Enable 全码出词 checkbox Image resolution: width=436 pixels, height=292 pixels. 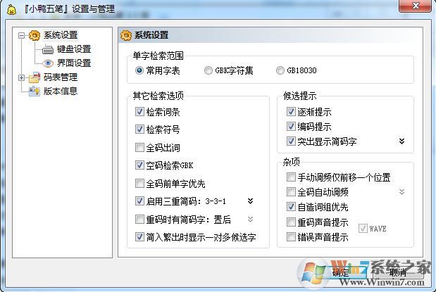pos(139,147)
